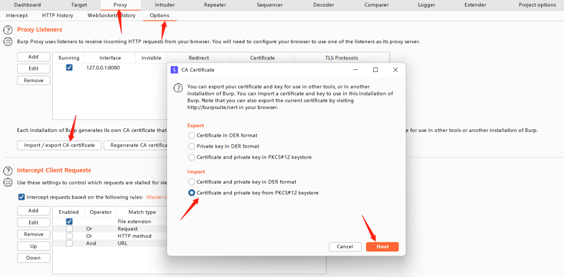
Task: Open the Logger tab
Action: [427, 5]
